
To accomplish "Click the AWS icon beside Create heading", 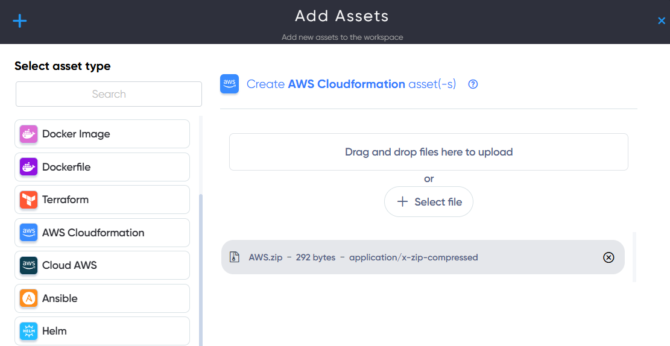I will click(x=229, y=84).
